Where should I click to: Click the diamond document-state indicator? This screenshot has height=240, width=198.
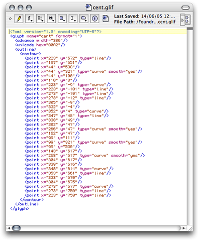(10, 19)
